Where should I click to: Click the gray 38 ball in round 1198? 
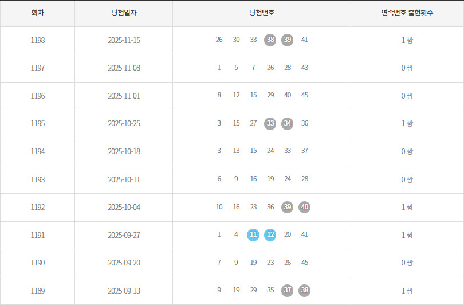[270, 40]
